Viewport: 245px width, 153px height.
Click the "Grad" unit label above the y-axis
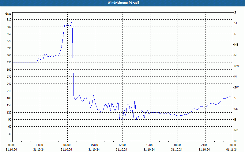tap(8, 14)
